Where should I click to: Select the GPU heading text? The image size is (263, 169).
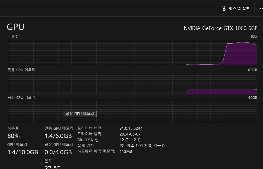coord(16,27)
